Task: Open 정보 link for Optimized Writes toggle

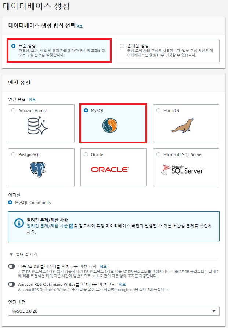Action: [122, 284]
